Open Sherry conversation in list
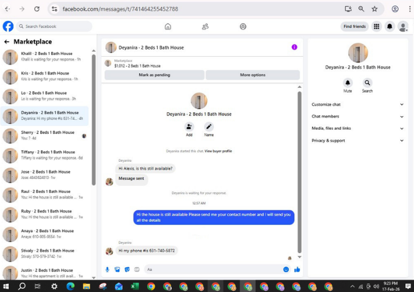Viewport: 414px width, 292px height. pos(45,135)
